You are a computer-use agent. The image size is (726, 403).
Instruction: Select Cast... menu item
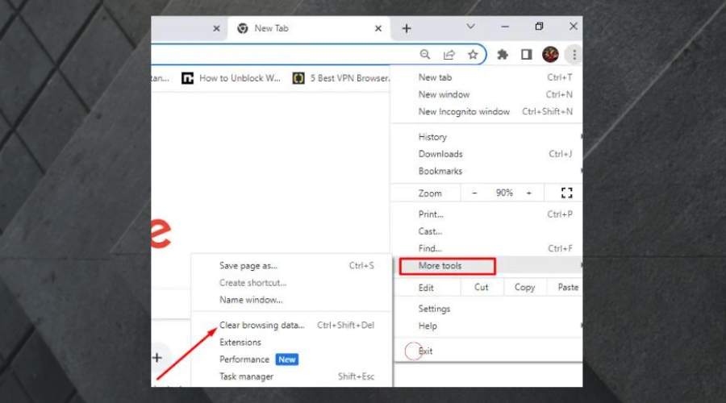pyautogui.click(x=486, y=231)
